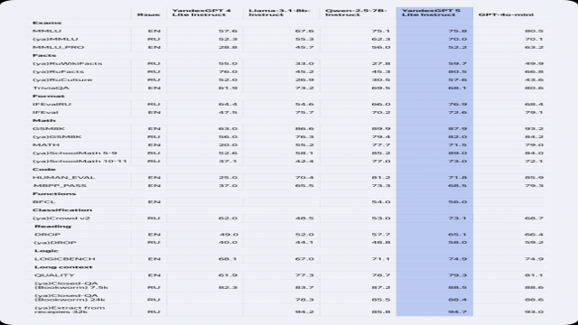This screenshot has width=578, height=325.
Task: Click the YandexGPT 4 Lite Instruct header
Action: coord(201,13)
